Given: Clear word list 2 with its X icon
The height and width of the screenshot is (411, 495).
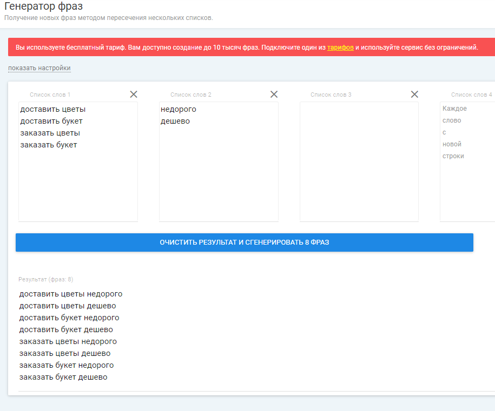Looking at the screenshot, I should [274, 95].
